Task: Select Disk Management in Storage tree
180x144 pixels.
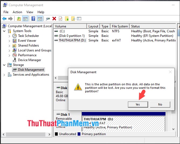Action: [31, 70]
